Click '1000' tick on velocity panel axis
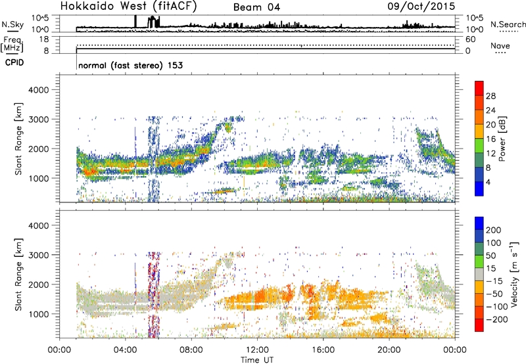This screenshot has width=526, height=364. click(39, 314)
